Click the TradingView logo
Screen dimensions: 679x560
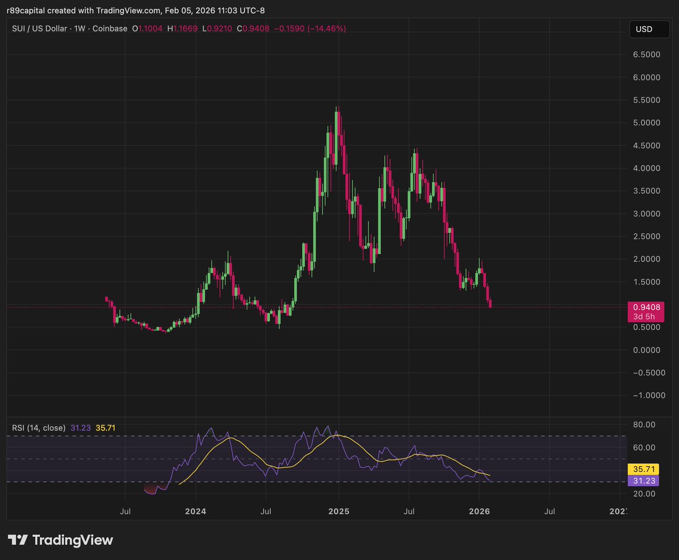[x=61, y=540]
